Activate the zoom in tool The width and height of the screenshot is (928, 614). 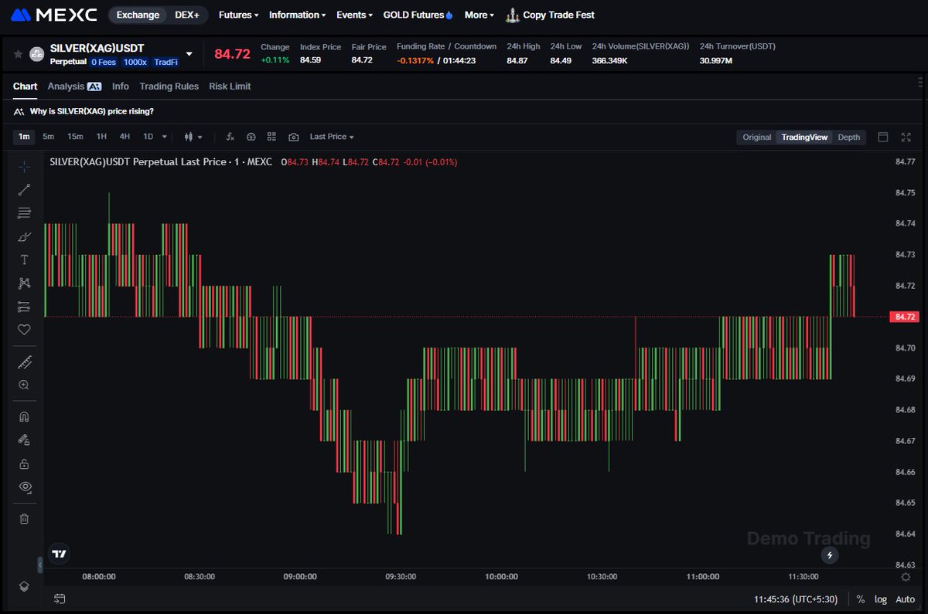[x=24, y=385]
